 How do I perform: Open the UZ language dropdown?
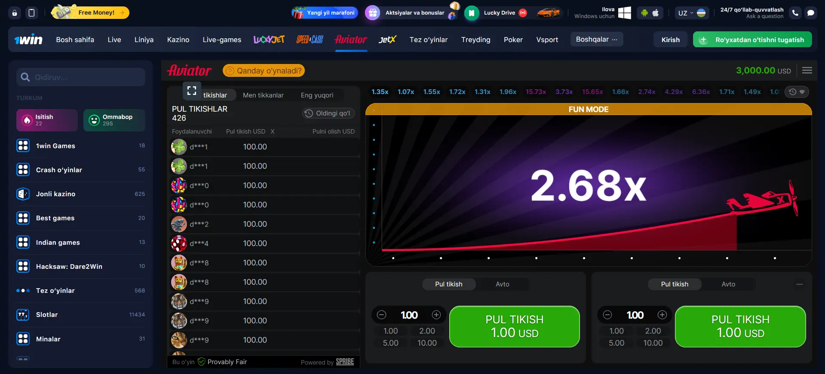tap(691, 13)
